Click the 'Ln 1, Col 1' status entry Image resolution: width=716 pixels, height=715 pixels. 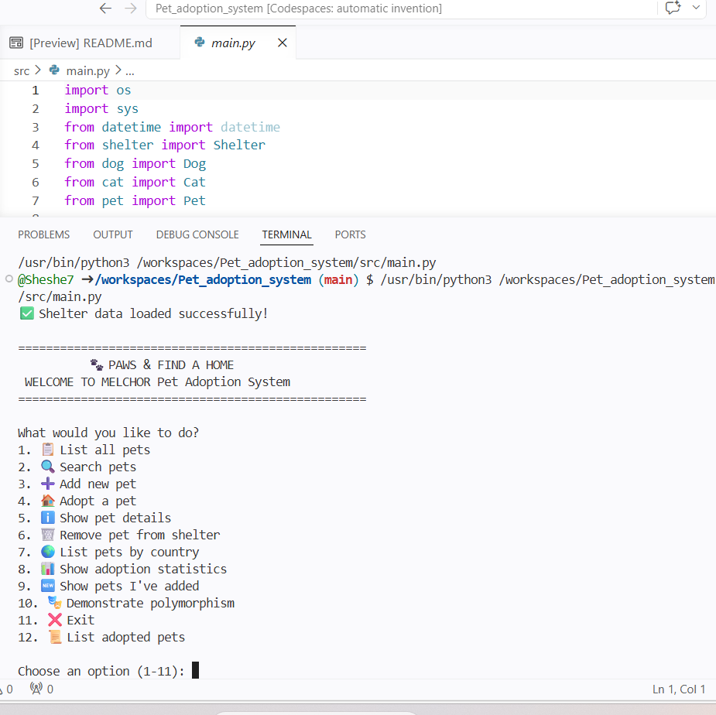(x=679, y=689)
